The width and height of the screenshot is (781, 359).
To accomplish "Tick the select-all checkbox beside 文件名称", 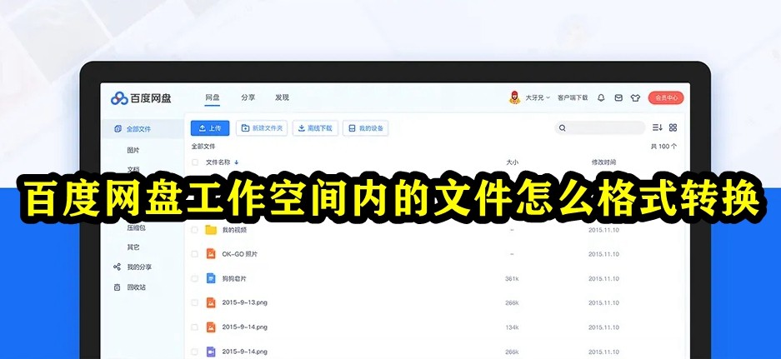I will (195, 162).
